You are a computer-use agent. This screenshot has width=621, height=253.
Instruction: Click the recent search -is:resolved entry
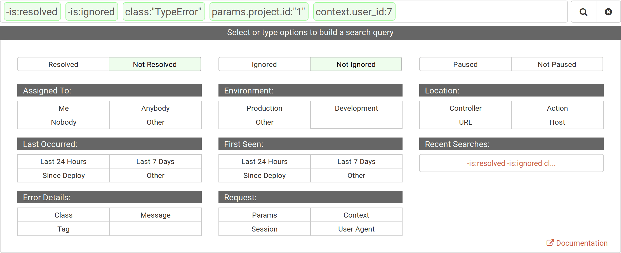pyautogui.click(x=511, y=163)
